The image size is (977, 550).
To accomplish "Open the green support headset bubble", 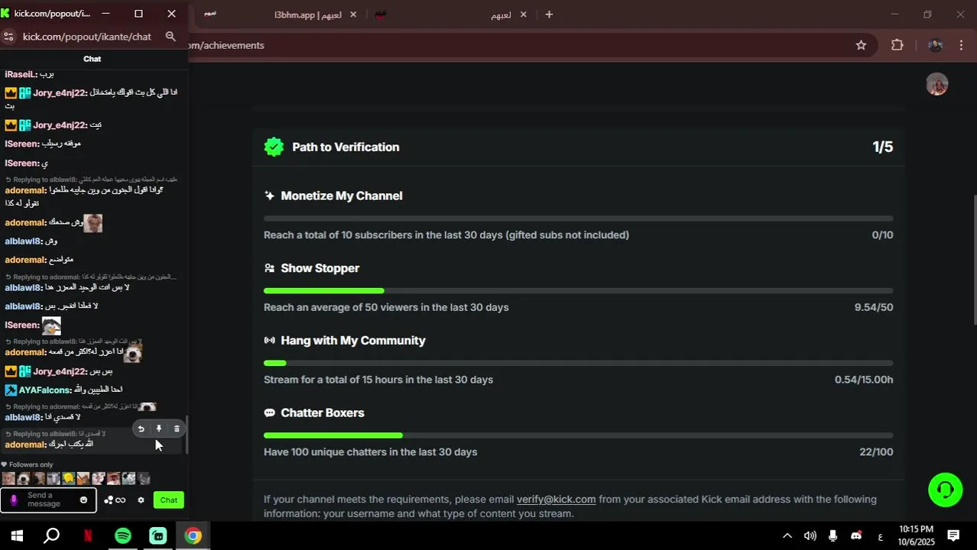I will (945, 490).
